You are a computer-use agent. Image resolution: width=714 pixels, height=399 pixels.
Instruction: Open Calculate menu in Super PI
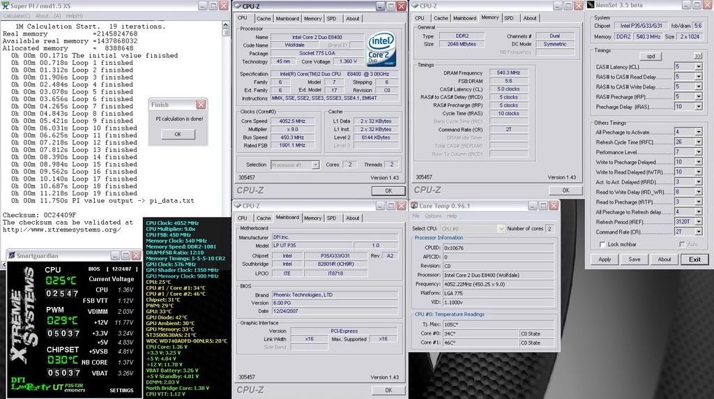[17, 15]
